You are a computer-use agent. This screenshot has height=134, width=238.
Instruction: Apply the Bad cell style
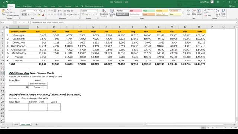(x=135, y=11)
